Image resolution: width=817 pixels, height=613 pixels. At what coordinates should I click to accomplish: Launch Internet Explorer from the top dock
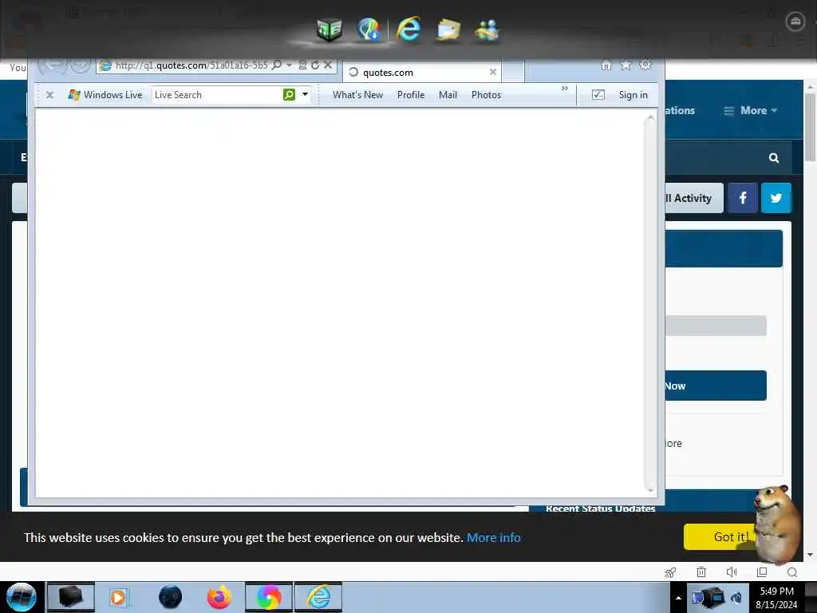click(408, 29)
